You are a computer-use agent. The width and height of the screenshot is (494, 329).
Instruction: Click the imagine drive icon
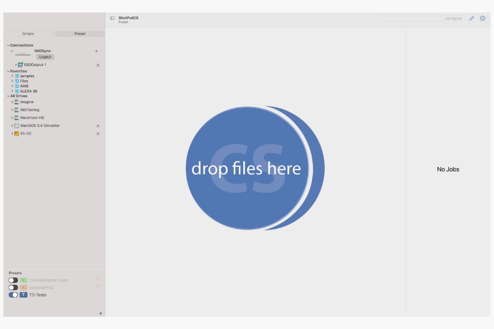click(x=16, y=102)
